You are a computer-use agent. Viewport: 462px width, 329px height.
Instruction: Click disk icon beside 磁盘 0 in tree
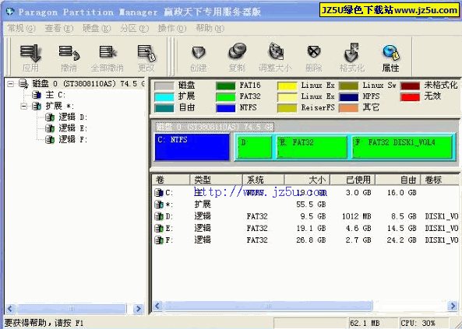(x=23, y=84)
